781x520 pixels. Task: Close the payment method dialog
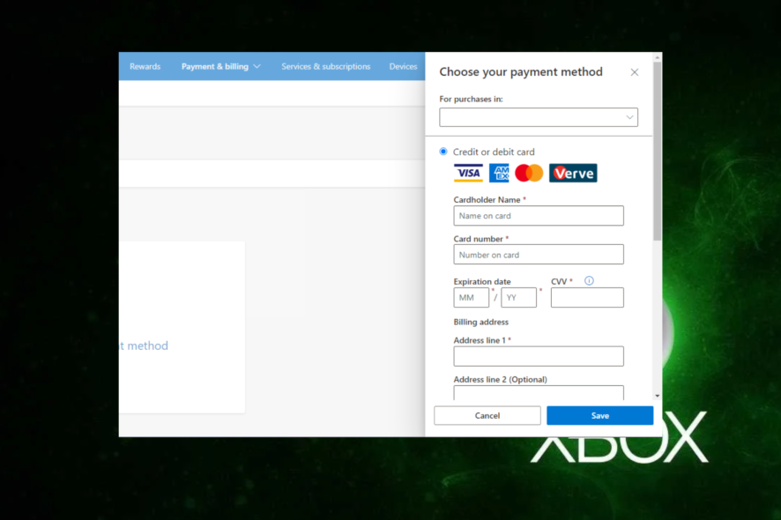634,72
